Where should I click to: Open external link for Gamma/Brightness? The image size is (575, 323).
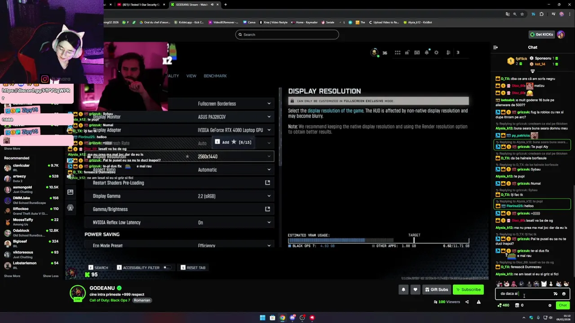[x=268, y=209]
